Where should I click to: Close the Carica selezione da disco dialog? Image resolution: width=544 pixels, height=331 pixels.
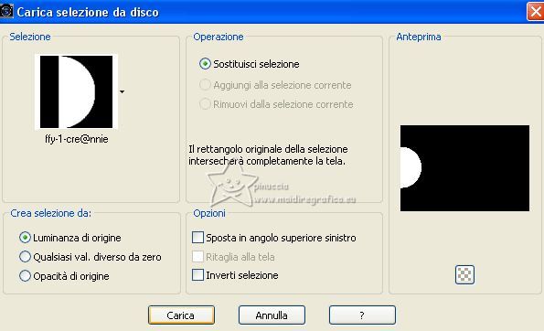click(x=536, y=12)
